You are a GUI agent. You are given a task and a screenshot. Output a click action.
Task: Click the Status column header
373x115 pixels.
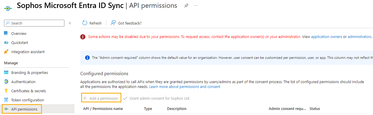(315, 109)
